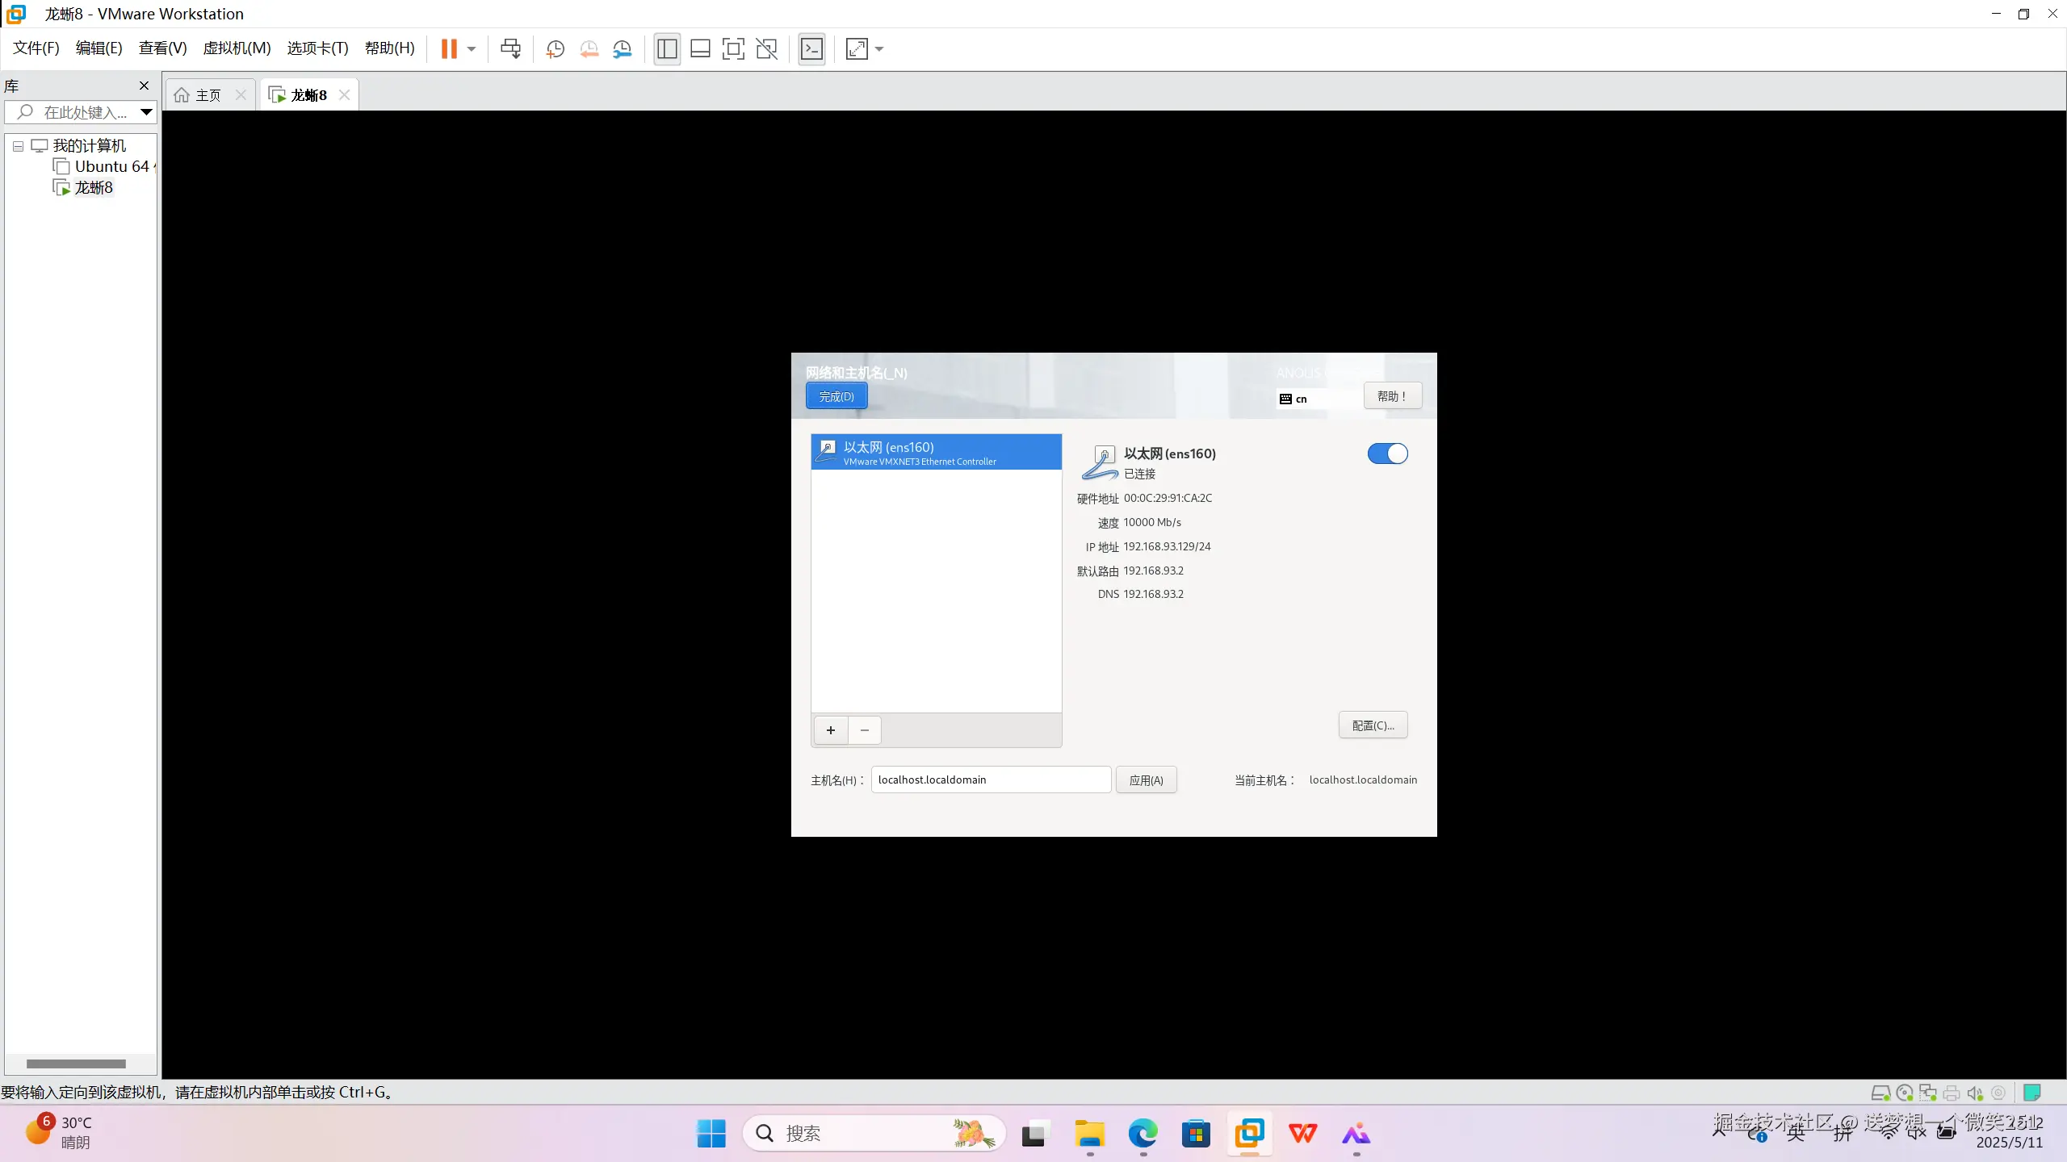The height and width of the screenshot is (1162, 2067).
Task: Click the 完成(D) done button
Action: (x=836, y=396)
